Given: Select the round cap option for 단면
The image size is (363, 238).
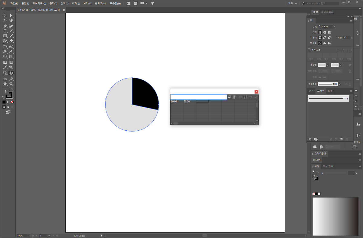Looking at the screenshot, I should pyautogui.click(x=325, y=32).
